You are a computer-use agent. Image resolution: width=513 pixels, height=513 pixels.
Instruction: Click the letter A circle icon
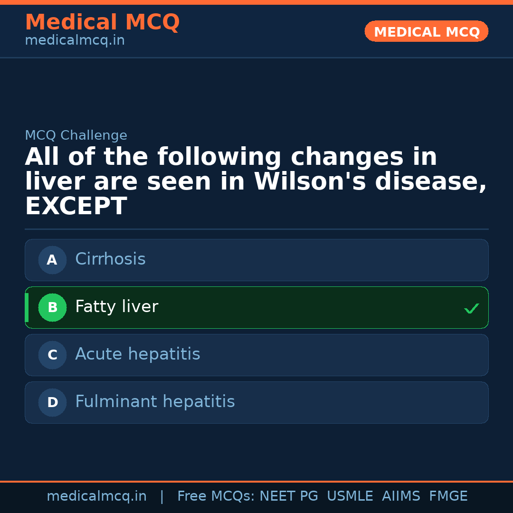(x=52, y=260)
